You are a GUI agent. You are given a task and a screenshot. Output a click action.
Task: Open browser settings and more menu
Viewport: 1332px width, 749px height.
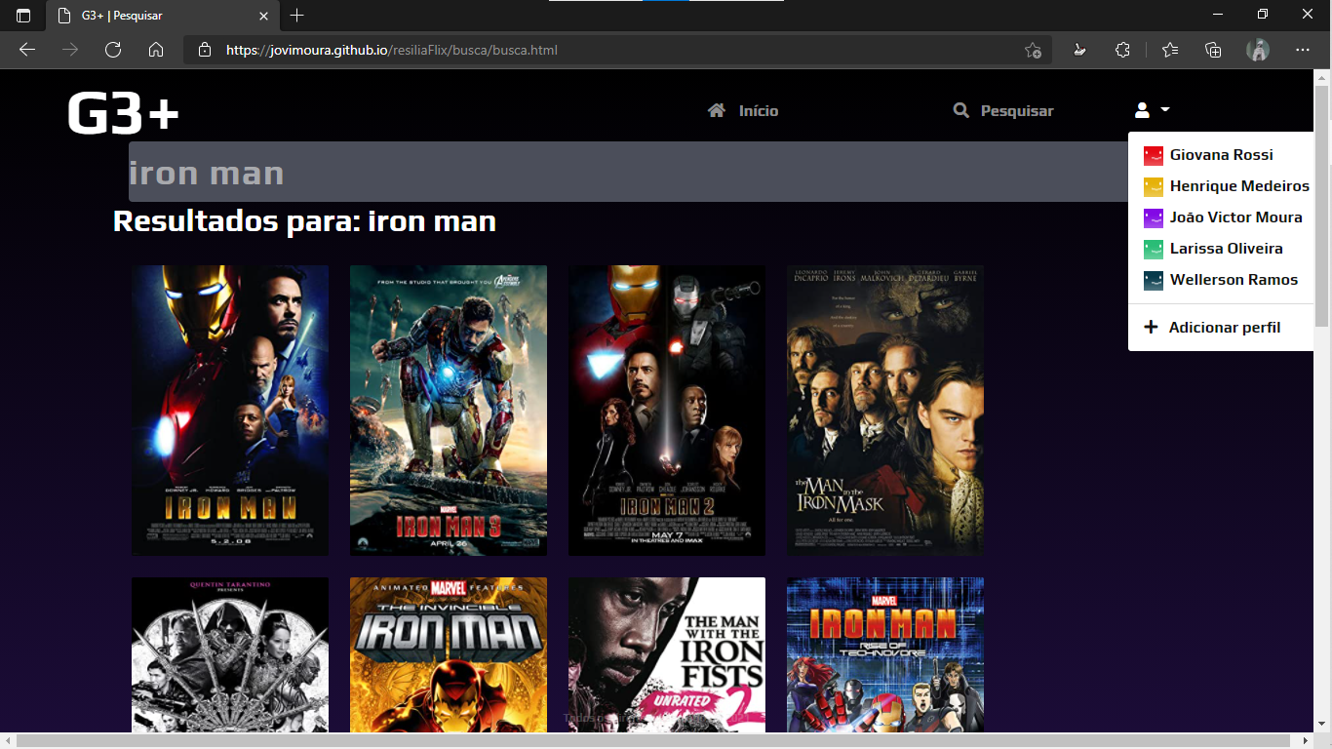coord(1303,50)
